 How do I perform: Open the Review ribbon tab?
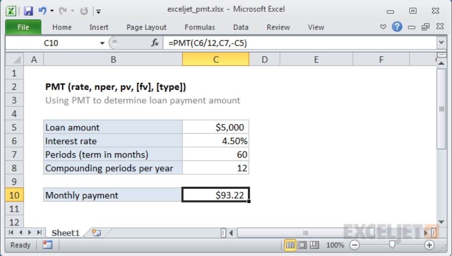(278, 27)
